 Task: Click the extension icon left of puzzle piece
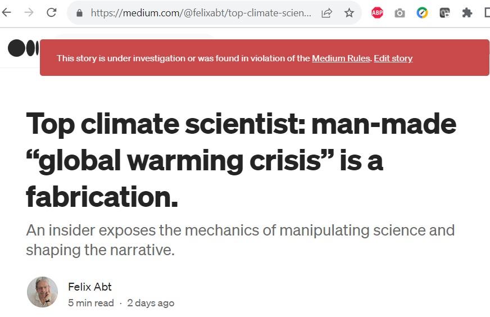click(444, 13)
